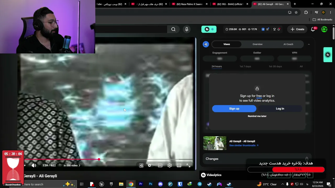The height and width of the screenshot is (188, 335).
Task: Select the 1st 7 days range
Action: (x=245, y=66)
